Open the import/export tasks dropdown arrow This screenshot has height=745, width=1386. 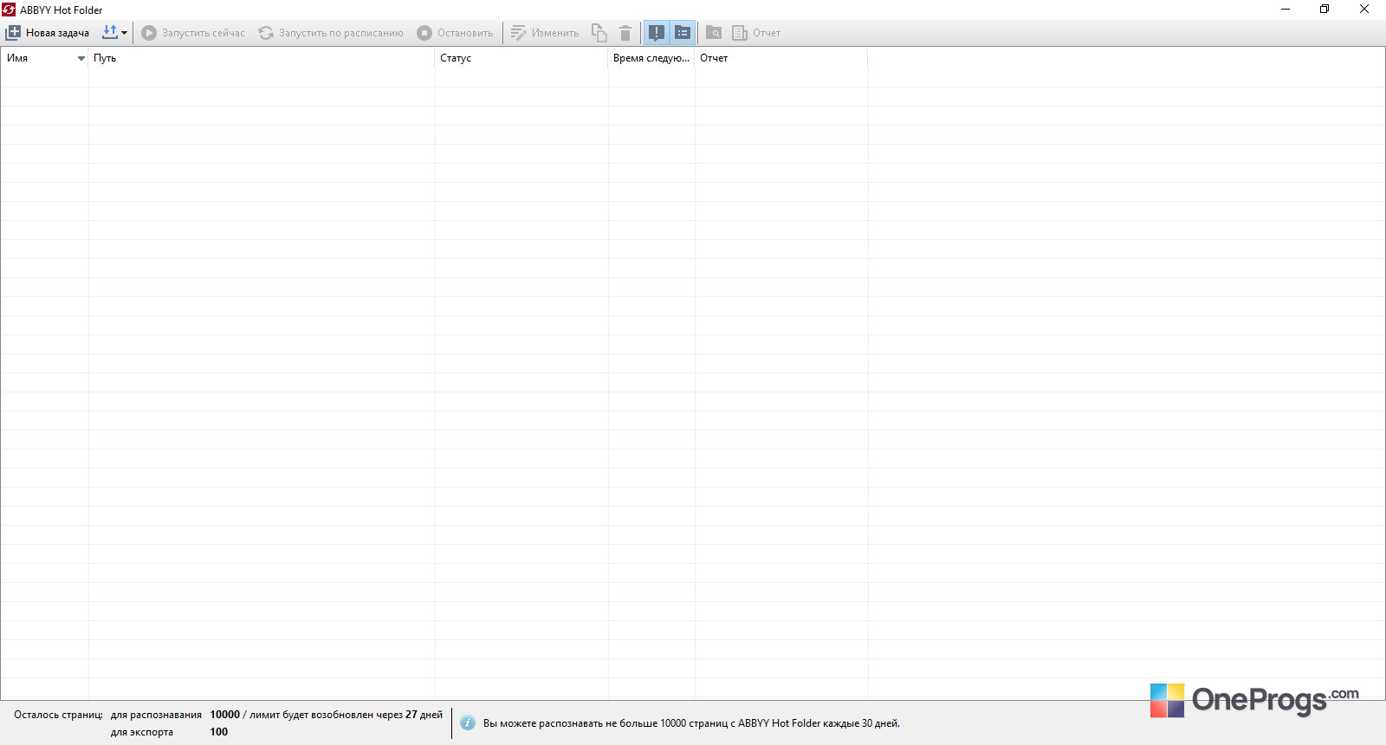pyautogui.click(x=124, y=33)
